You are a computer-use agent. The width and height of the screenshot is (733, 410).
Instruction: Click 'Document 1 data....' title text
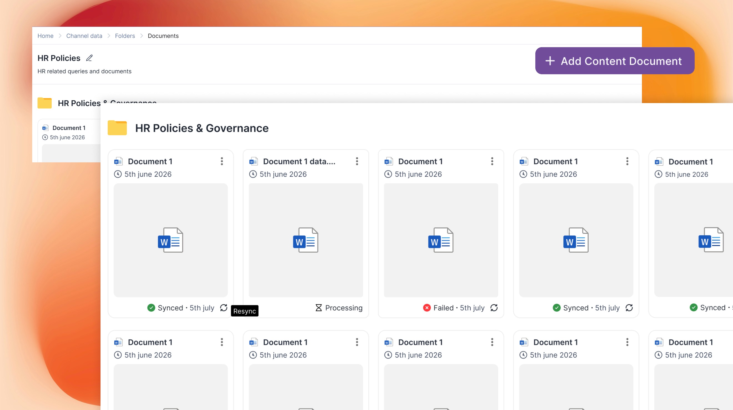click(299, 161)
